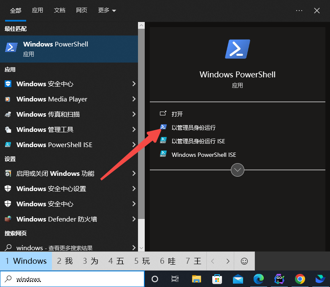330x287 pixels.
Task: Close the search panel with X
Action: point(317,11)
